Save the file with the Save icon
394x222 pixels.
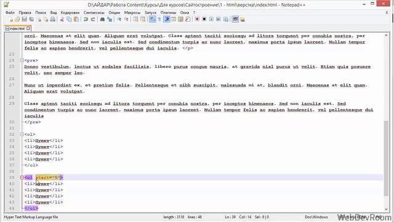point(25,19)
